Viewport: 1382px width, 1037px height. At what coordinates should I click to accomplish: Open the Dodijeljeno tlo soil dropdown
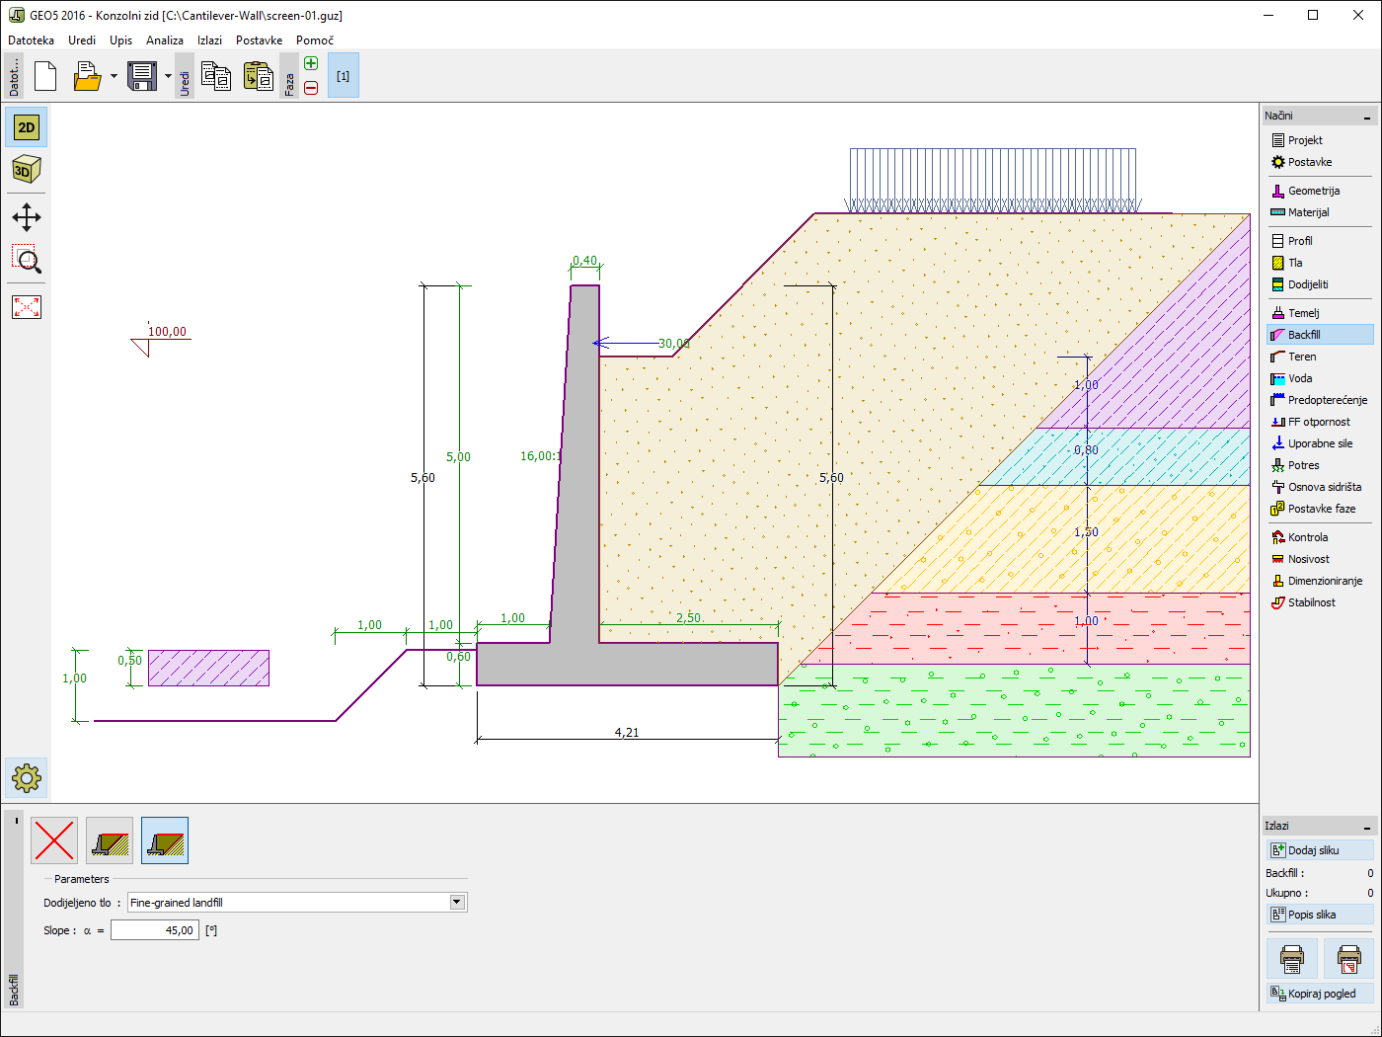point(456,902)
